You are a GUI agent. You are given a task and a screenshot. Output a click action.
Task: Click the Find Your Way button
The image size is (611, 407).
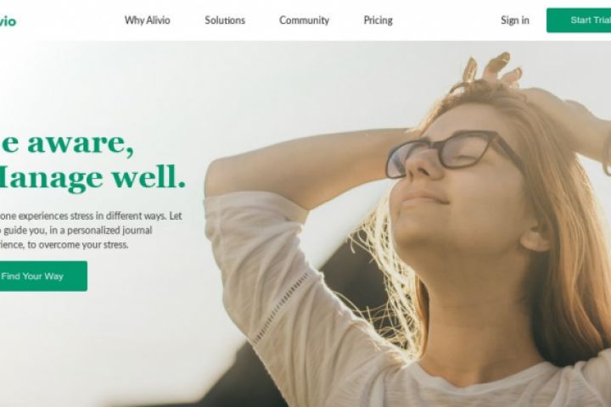point(43,276)
